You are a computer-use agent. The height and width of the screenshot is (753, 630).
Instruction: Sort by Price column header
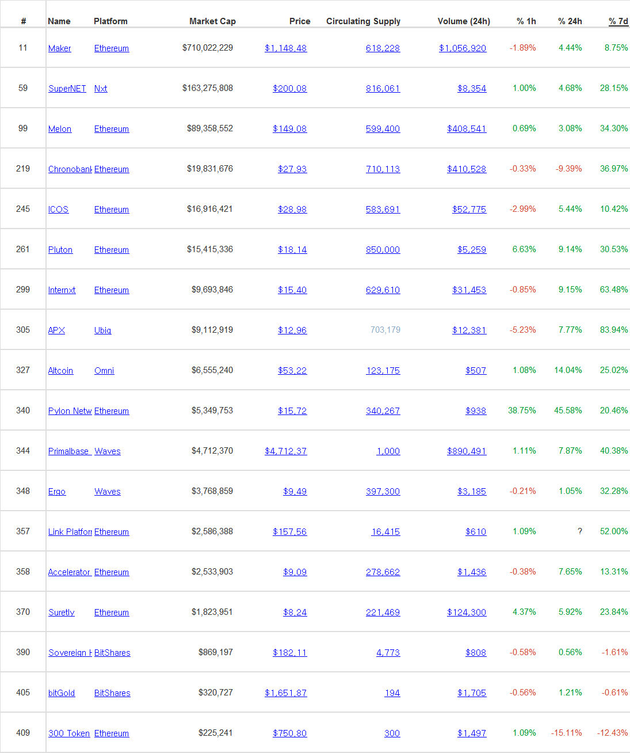300,21
